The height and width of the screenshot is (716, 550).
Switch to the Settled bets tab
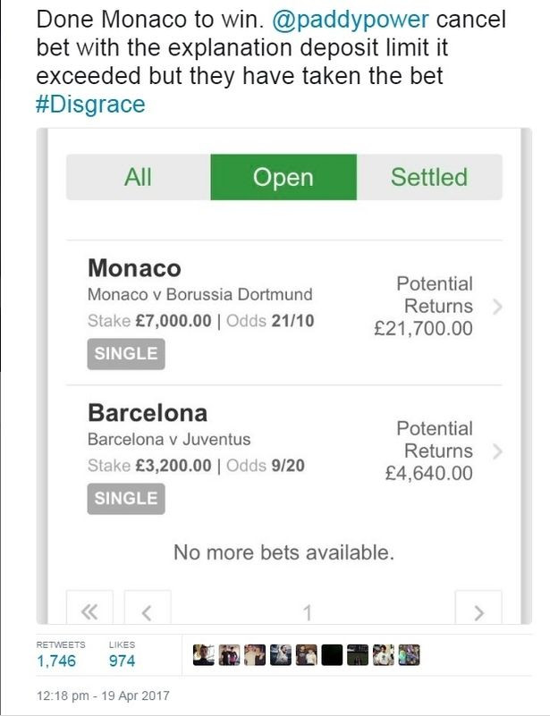pos(429,177)
